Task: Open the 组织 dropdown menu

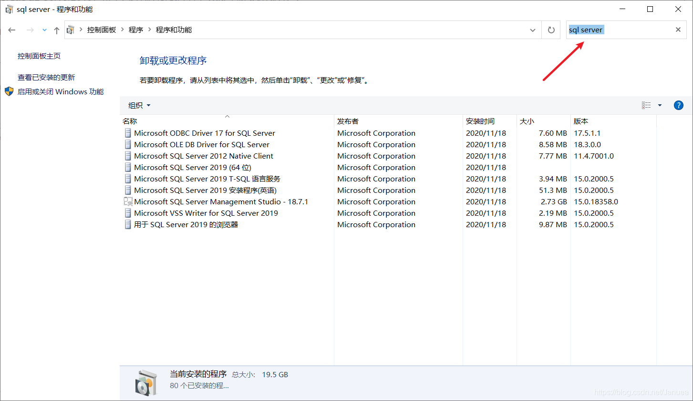Action: (x=139, y=105)
